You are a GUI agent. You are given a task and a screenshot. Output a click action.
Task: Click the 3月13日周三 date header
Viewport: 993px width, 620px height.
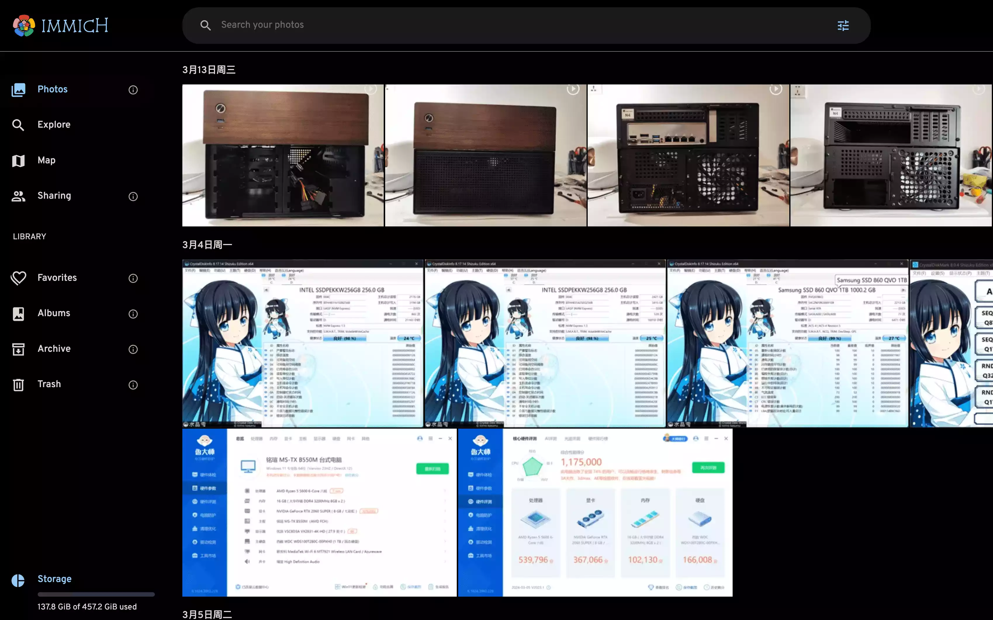(x=209, y=70)
